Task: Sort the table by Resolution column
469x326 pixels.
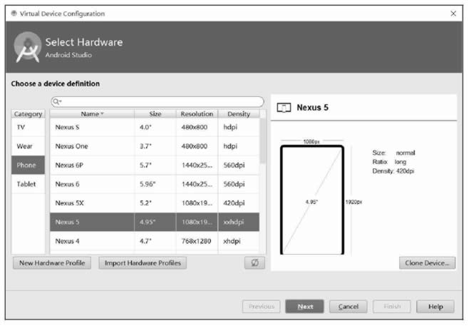Action: coord(197,113)
